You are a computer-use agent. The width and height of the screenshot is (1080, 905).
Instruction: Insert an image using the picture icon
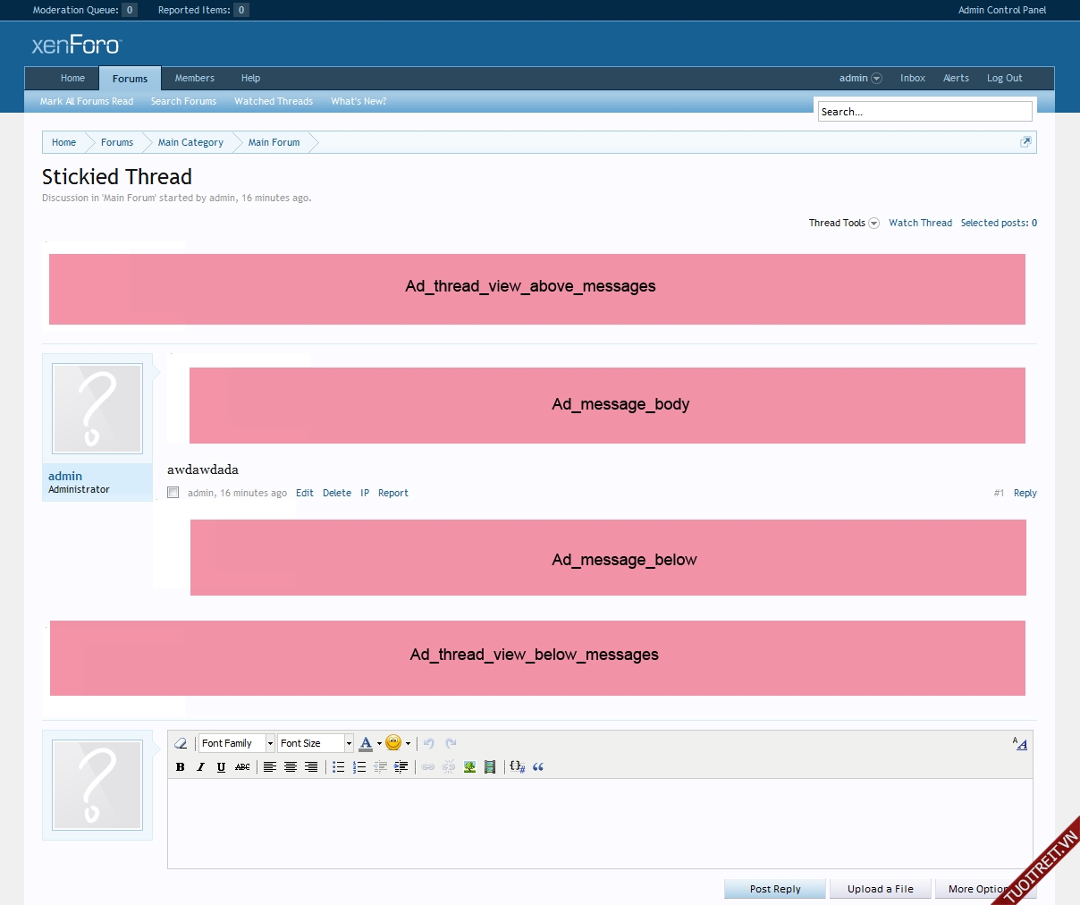click(x=469, y=767)
